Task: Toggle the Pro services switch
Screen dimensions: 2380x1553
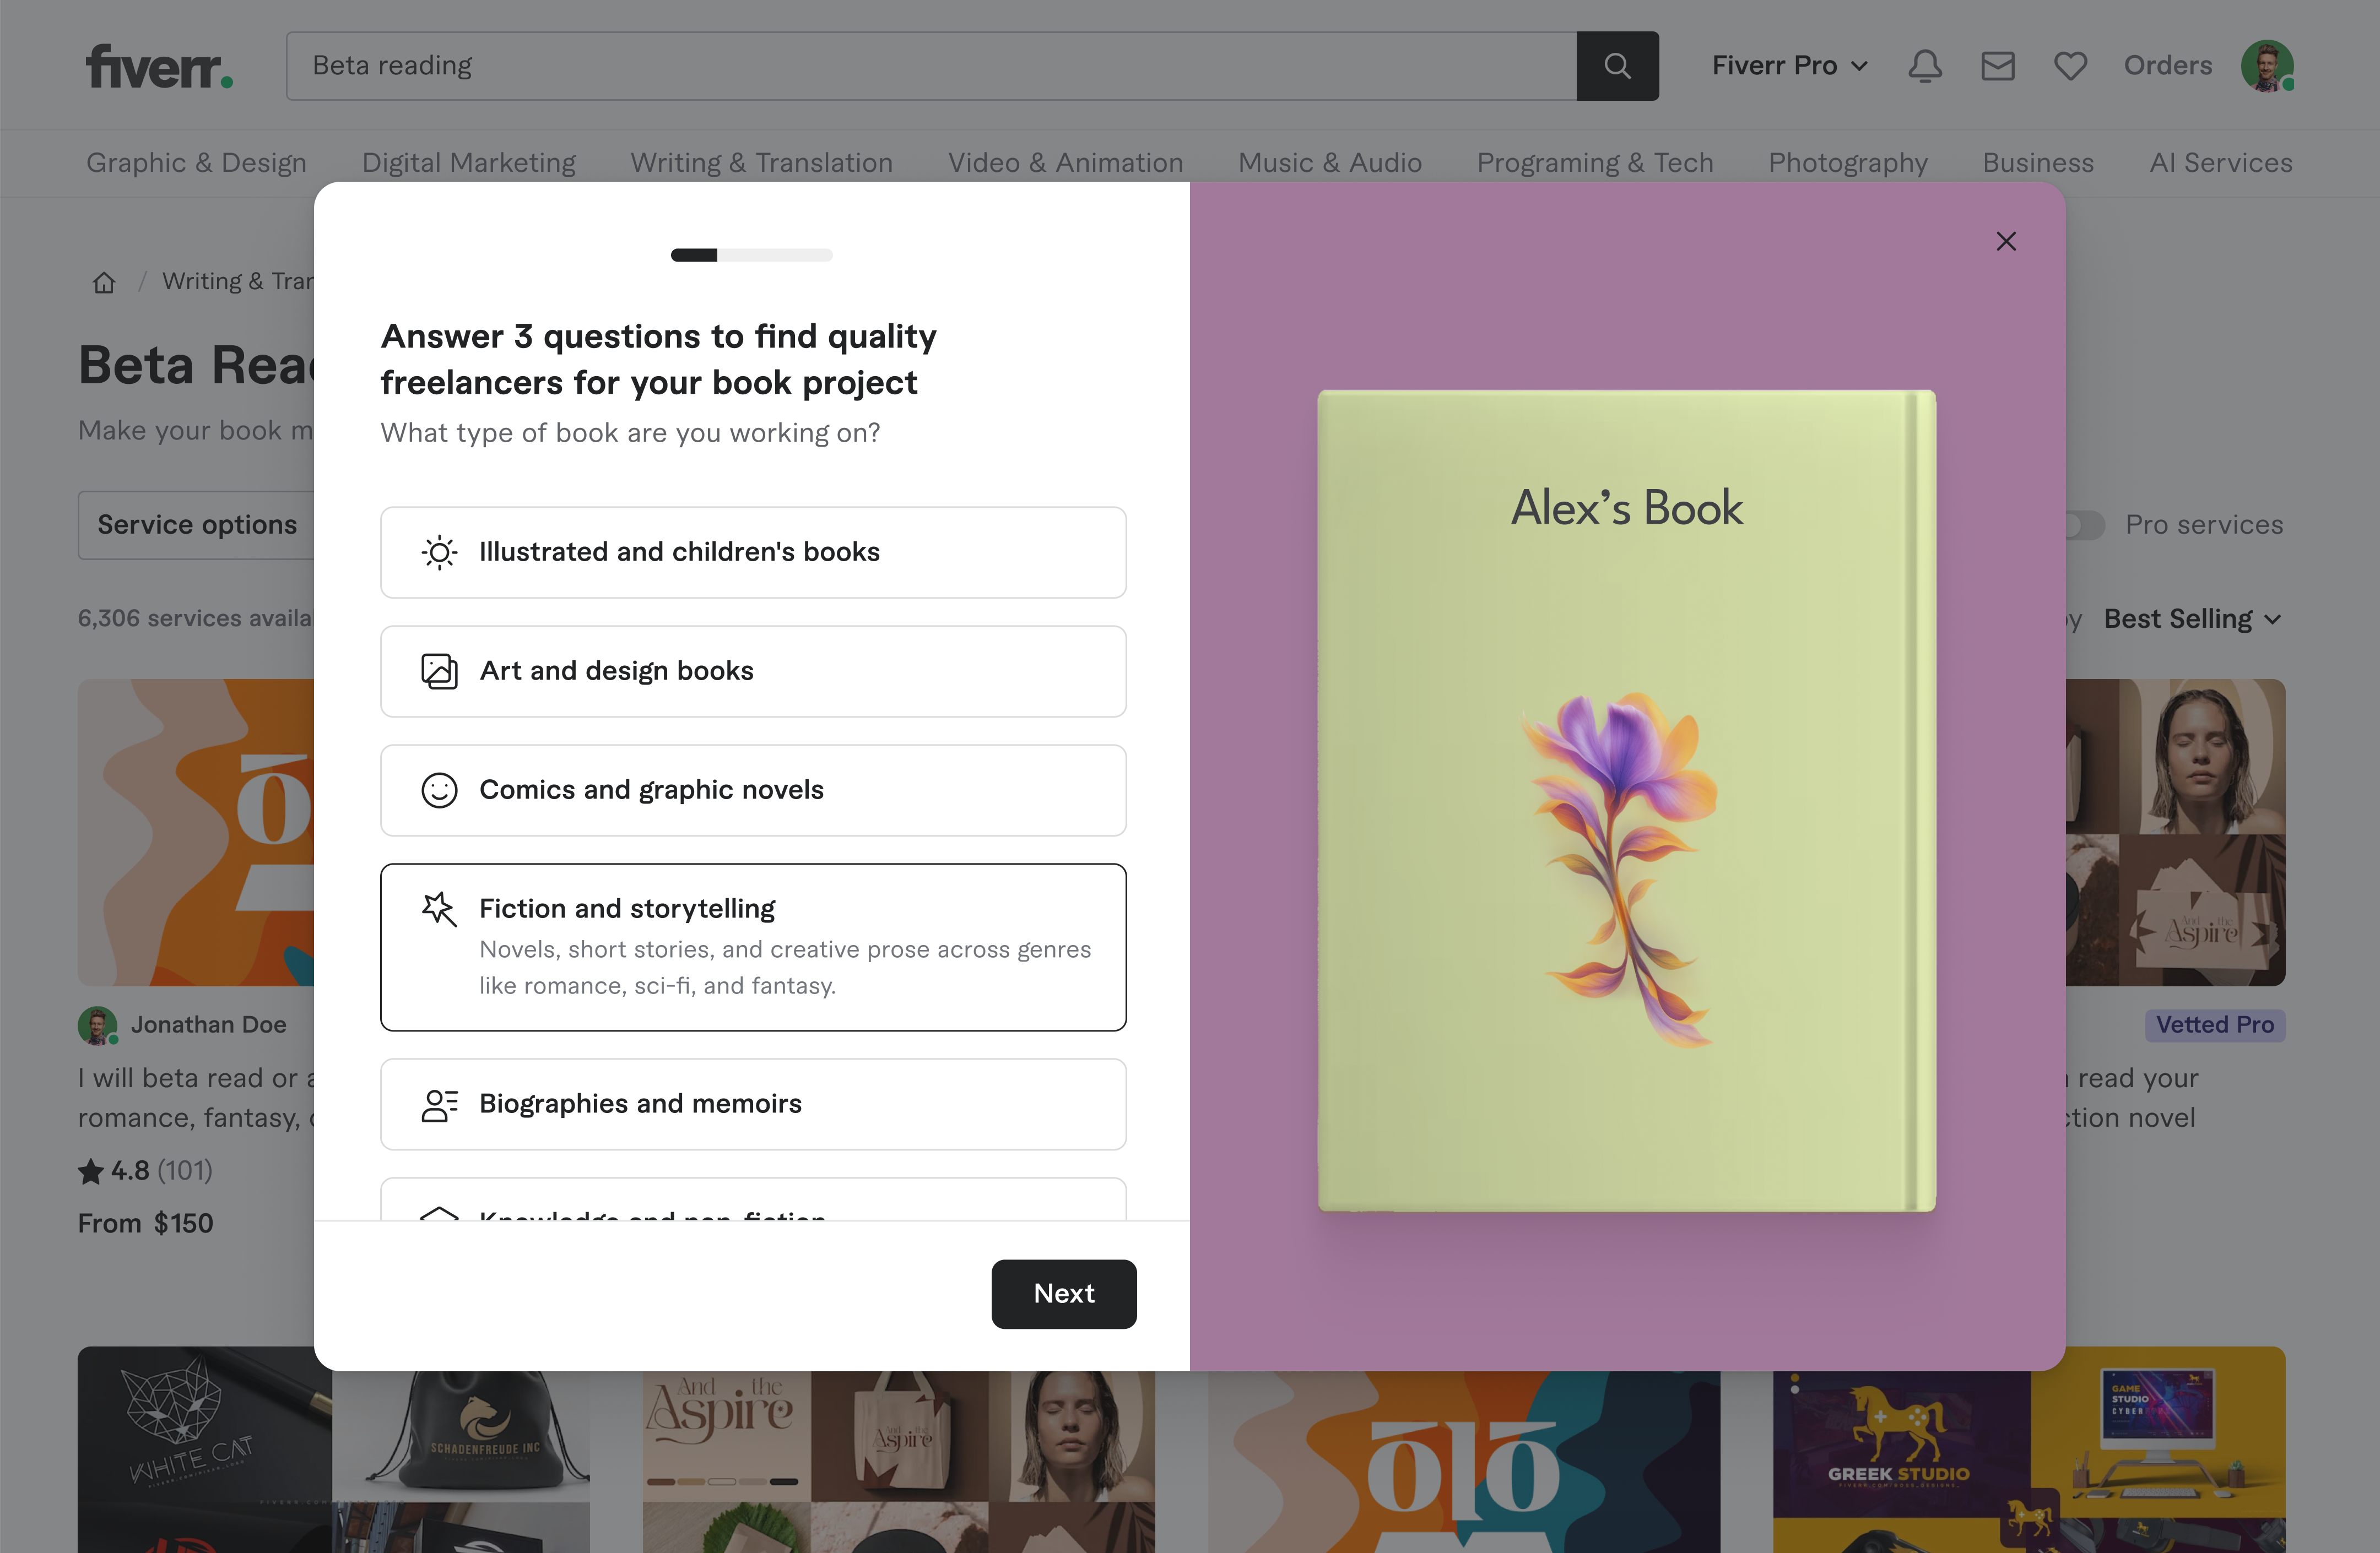Action: [2085, 525]
